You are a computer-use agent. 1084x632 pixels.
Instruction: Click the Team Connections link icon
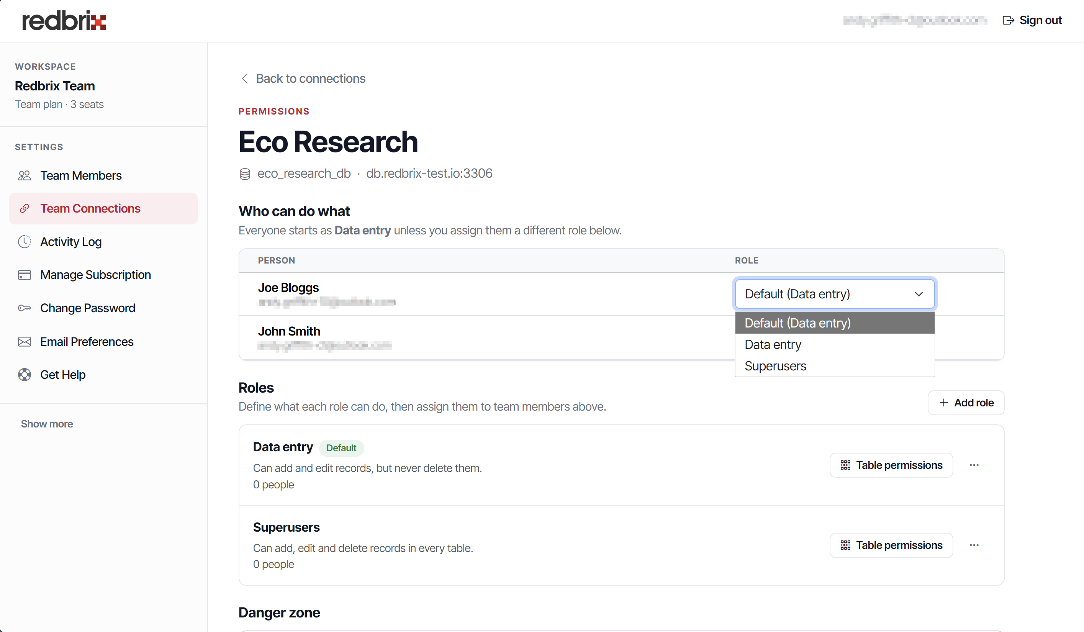coord(25,209)
